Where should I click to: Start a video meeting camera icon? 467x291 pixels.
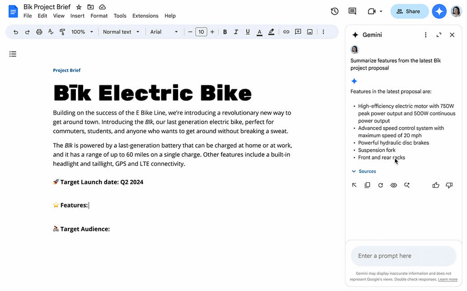pos(372,11)
